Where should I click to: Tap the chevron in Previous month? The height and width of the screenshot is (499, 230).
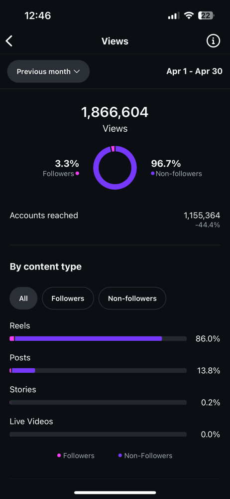pyautogui.click(x=77, y=71)
